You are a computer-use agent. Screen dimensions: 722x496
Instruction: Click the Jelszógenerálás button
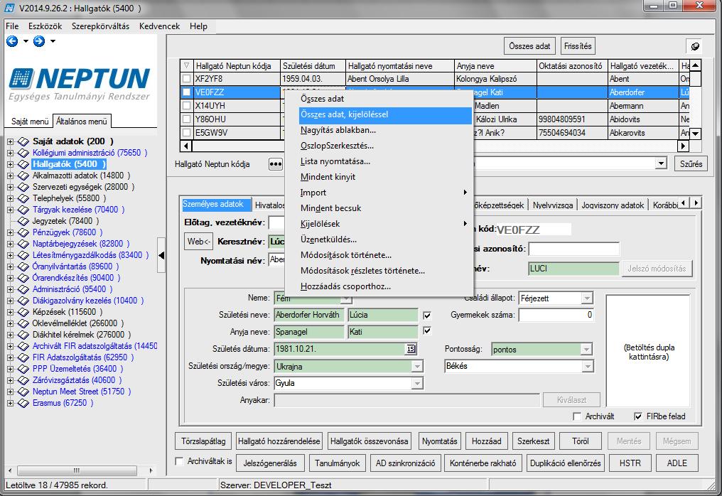[x=270, y=463]
